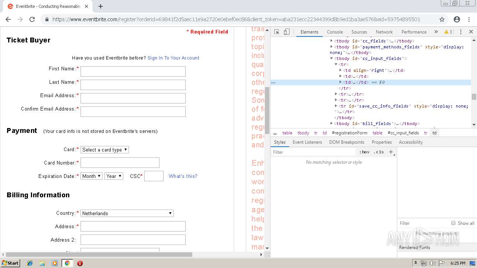The image size is (477, 268).
Task: Open the Country dropdown showing Netherlands
Action: (127, 213)
